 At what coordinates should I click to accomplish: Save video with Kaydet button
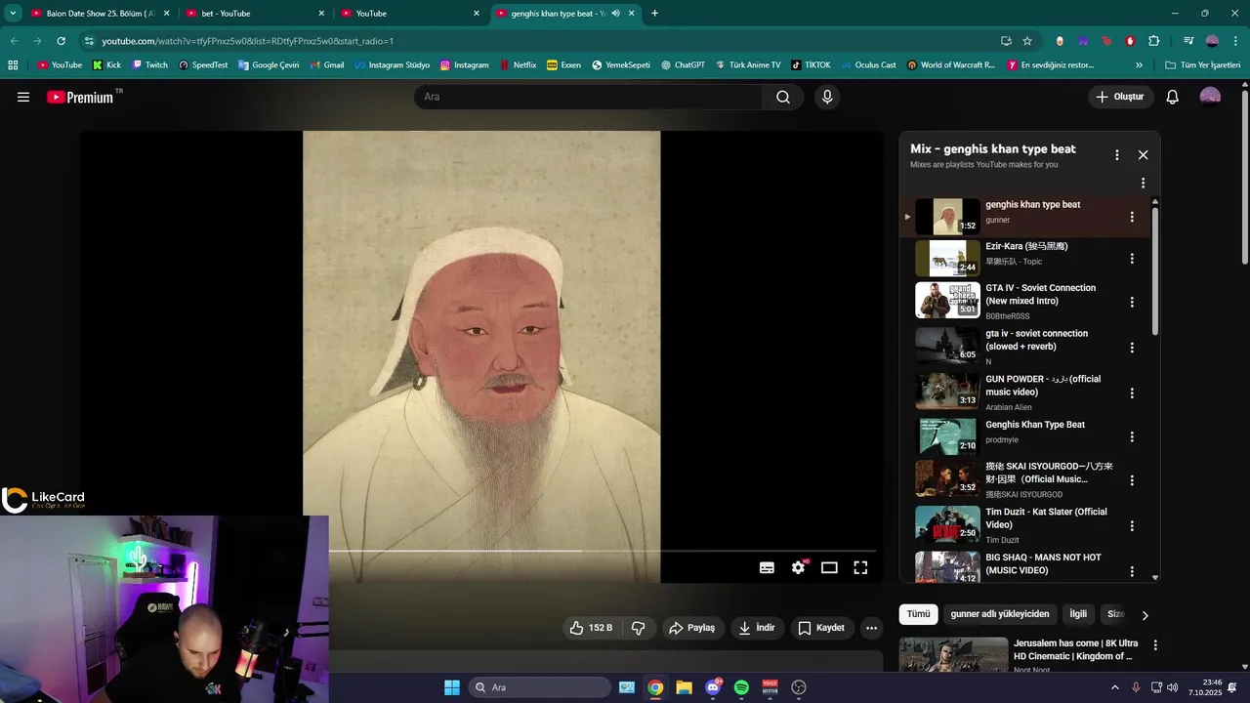click(x=821, y=628)
